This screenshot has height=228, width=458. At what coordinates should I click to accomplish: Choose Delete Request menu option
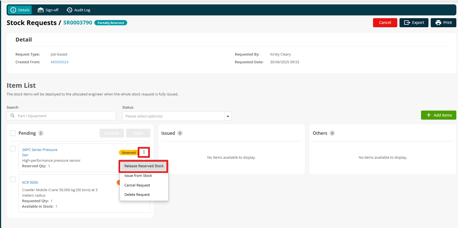point(137,194)
